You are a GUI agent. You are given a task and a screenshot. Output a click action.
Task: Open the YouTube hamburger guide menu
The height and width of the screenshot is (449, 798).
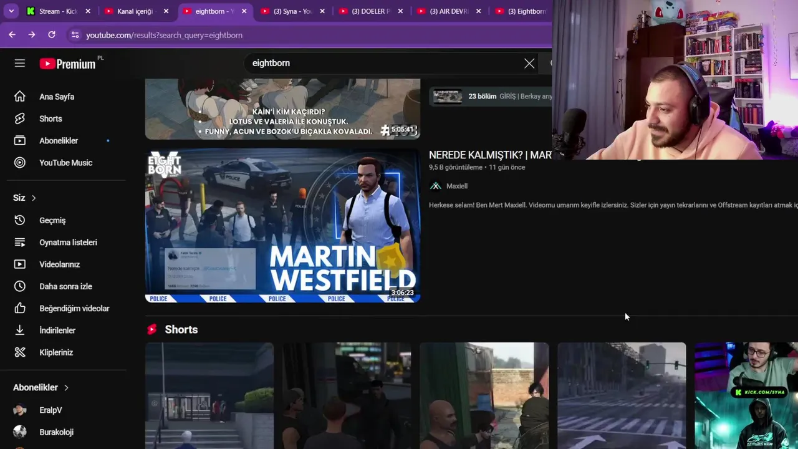click(20, 63)
